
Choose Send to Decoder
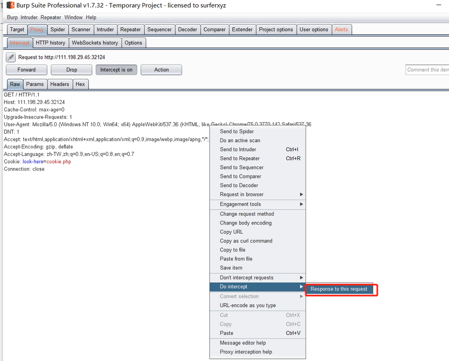257,185
